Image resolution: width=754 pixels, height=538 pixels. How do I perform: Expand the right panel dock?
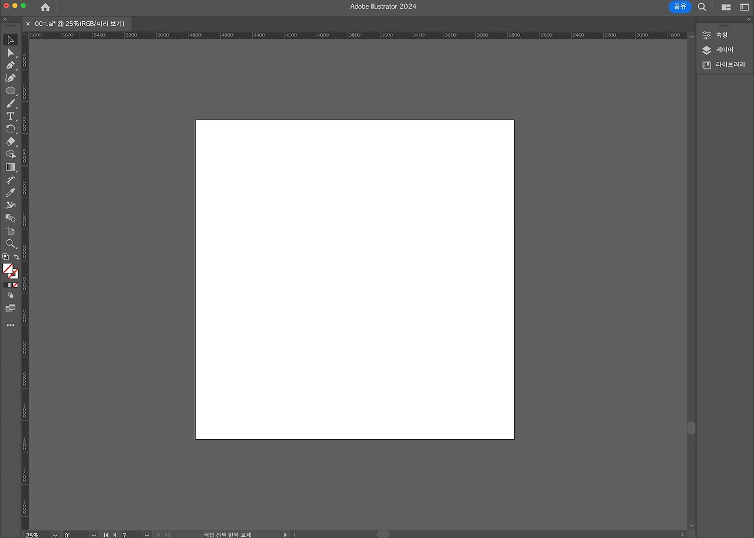(748, 19)
